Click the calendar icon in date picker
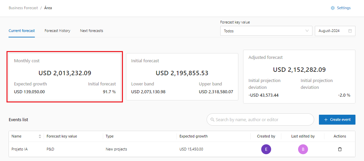The image size is (364, 161). [x=350, y=31]
